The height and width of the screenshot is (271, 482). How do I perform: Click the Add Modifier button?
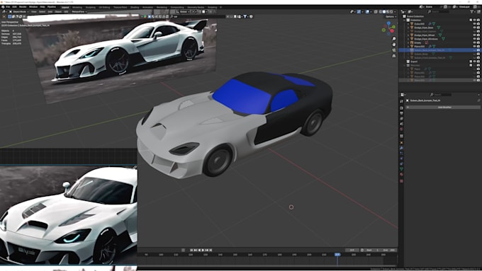(443, 107)
